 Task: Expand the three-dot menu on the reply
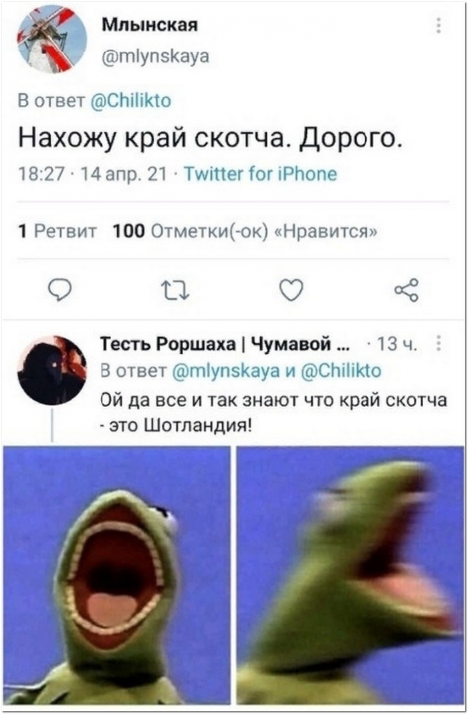[x=439, y=343]
